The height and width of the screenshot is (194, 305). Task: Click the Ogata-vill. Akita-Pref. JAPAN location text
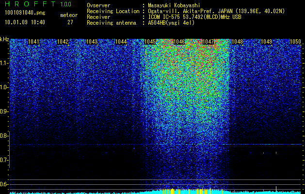point(216,11)
